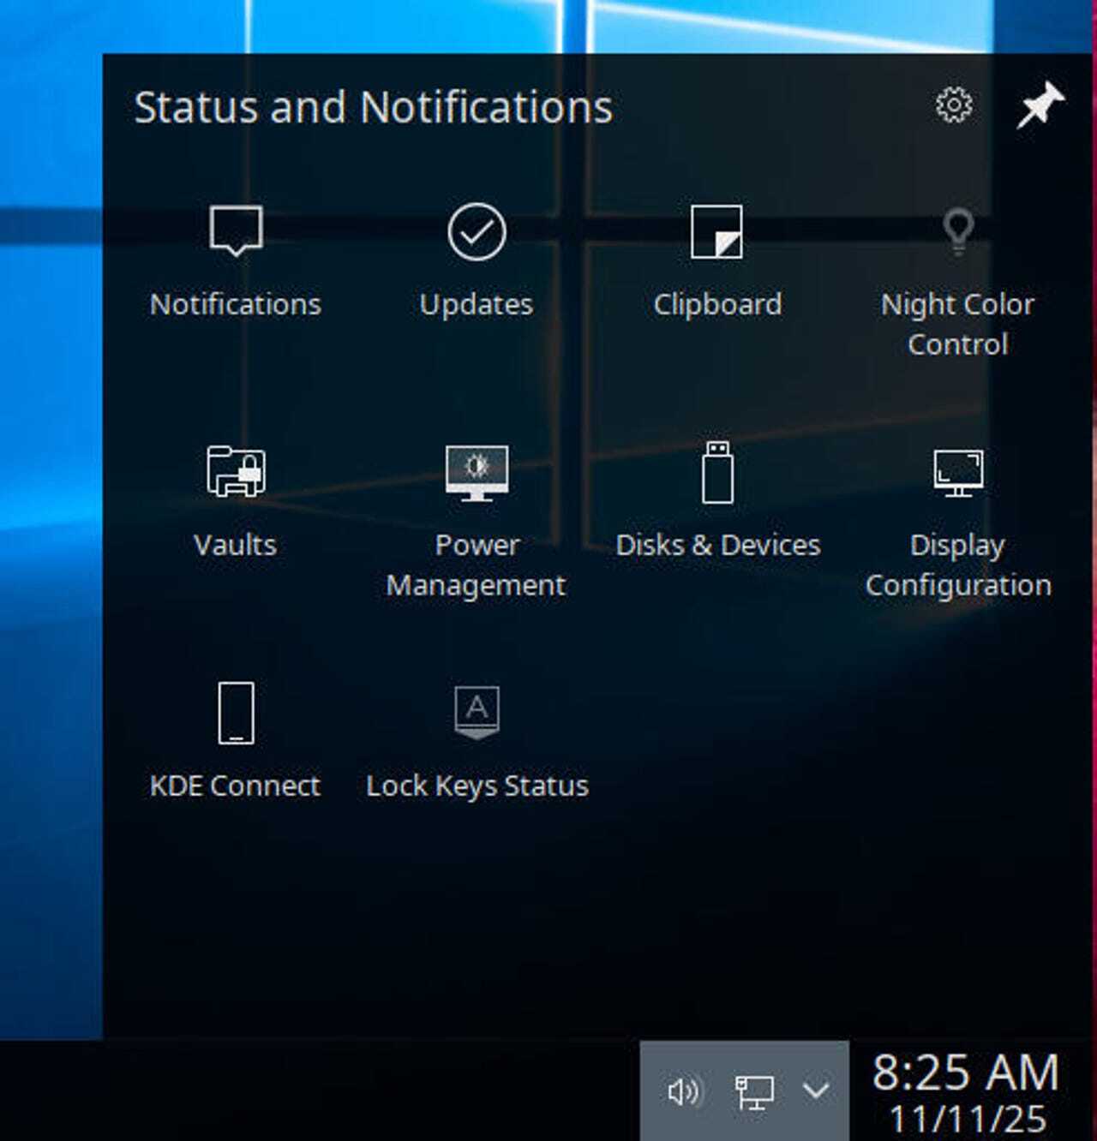The height and width of the screenshot is (1141, 1097).
Task: Open the KDE Connect applet
Action: (x=234, y=713)
